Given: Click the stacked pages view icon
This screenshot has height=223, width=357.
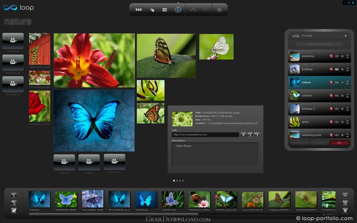Looking at the screenshot, I should pos(152,9).
